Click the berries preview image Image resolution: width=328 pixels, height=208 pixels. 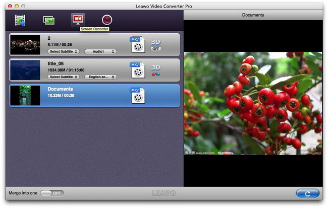253,103
